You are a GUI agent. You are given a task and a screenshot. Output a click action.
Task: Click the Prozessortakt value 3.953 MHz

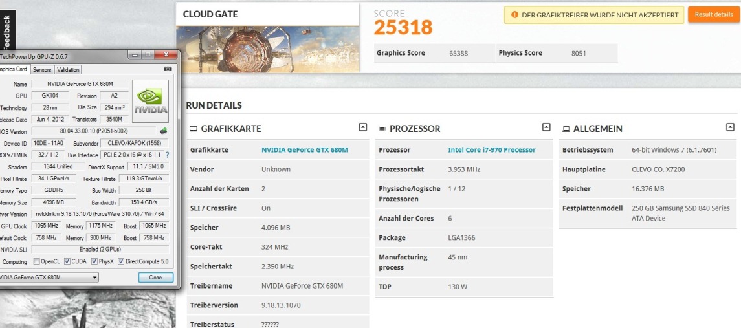point(464,169)
